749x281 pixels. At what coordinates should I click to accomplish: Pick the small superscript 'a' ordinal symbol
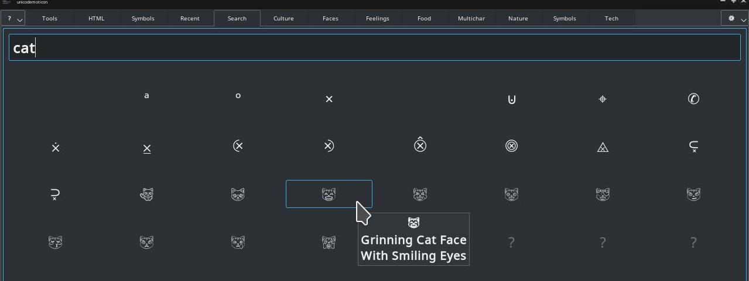tap(146, 96)
